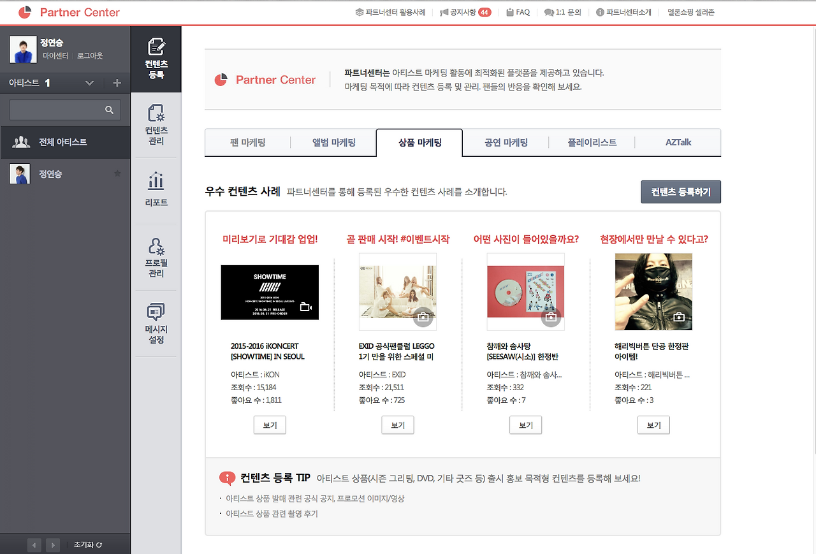Click the Partner Center banner logo
Image resolution: width=816 pixels, height=554 pixels.
point(265,80)
